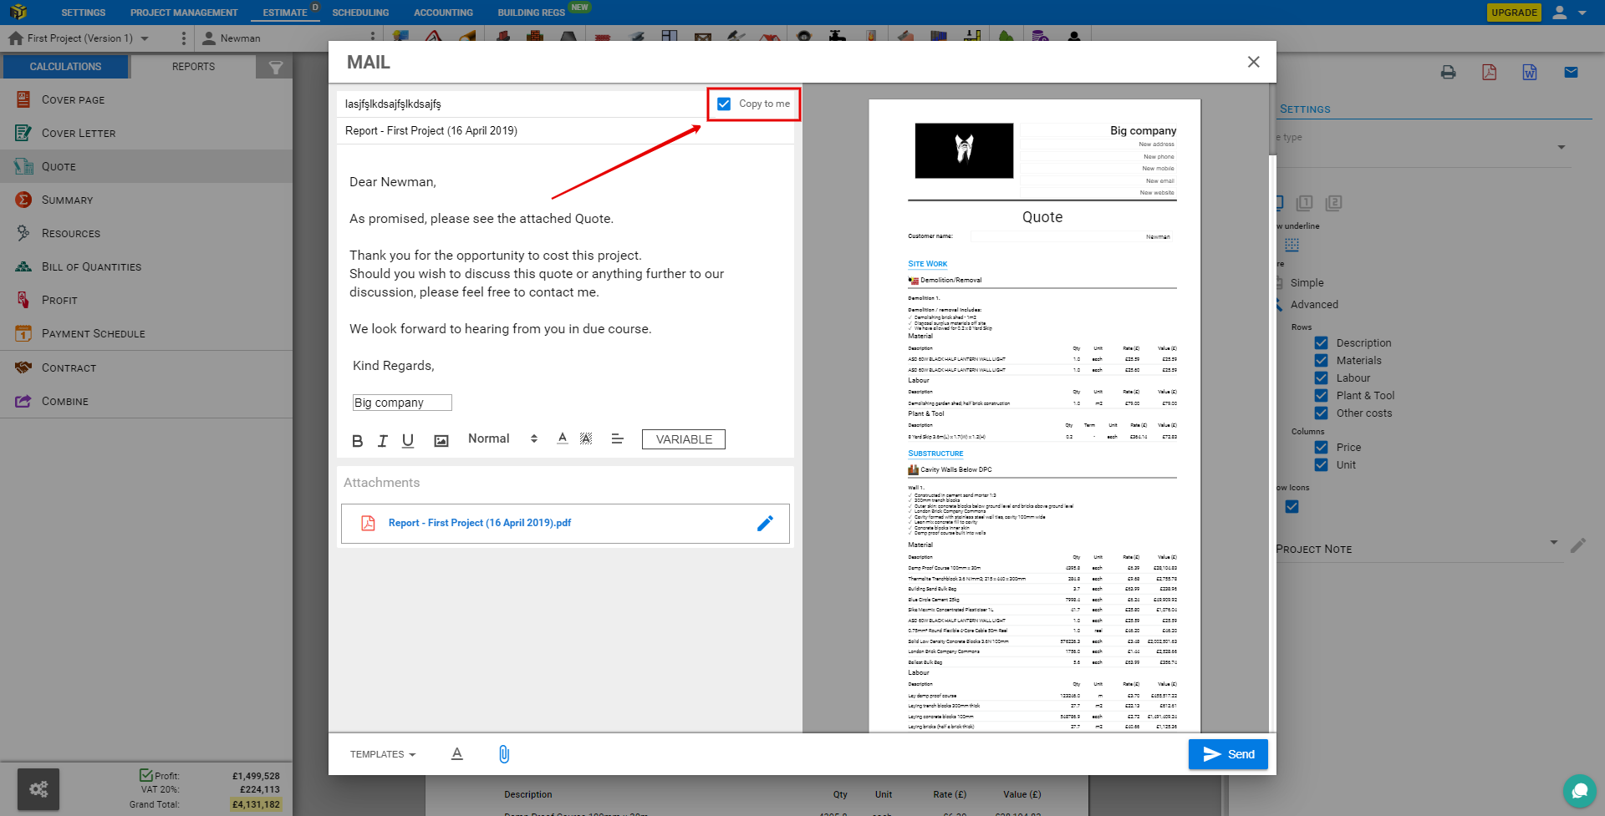Toggle the Description rows checkbox
The height and width of the screenshot is (816, 1605).
pyautogui.click(x=1321, y=343)
